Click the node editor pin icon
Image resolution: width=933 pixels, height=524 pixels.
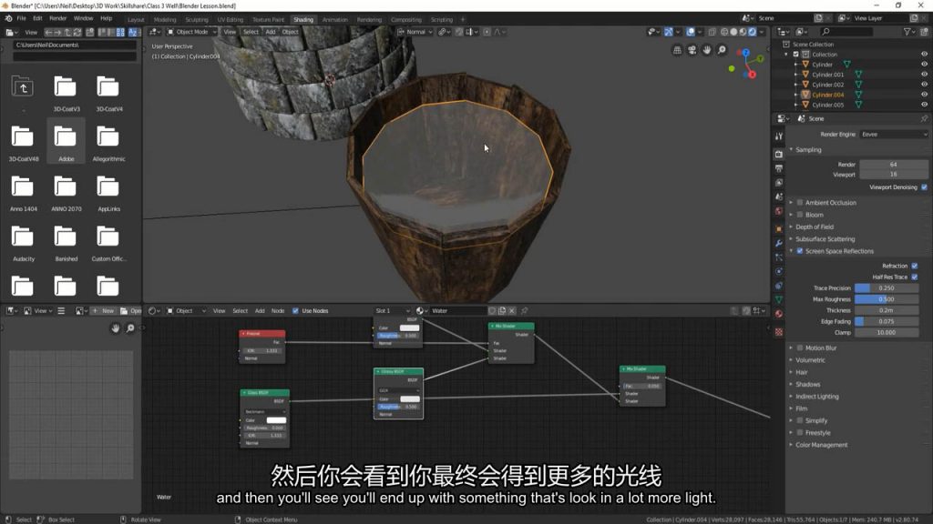point(525,311)
